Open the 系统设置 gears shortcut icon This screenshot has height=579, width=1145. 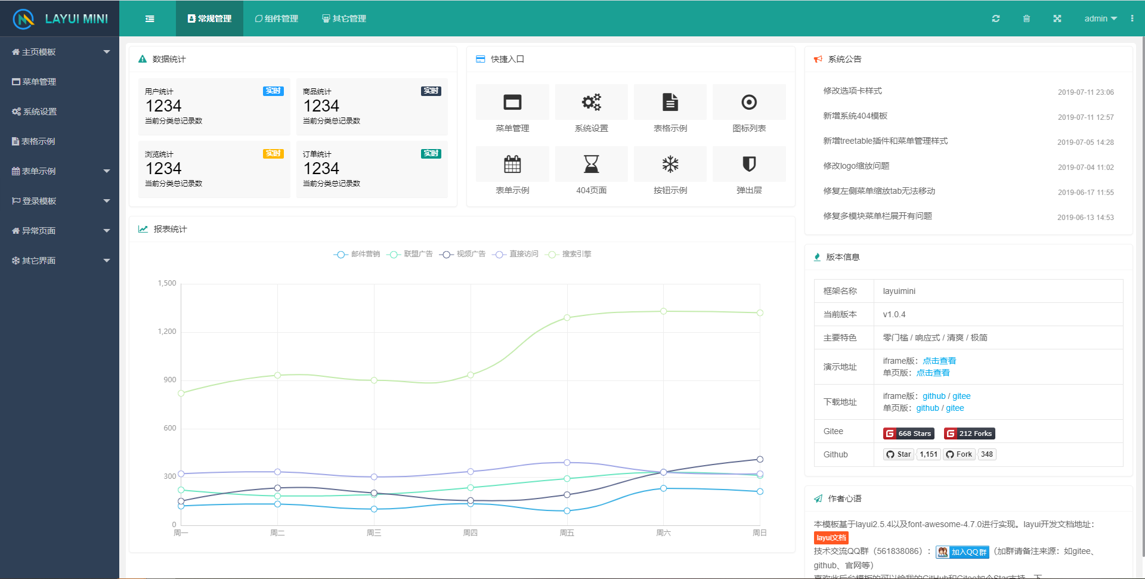591,103
